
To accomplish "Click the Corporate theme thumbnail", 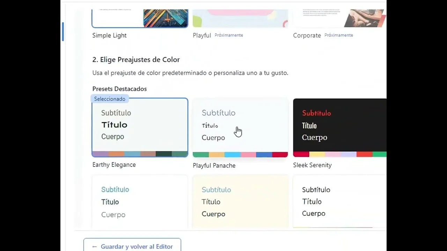I will [339, 18].
